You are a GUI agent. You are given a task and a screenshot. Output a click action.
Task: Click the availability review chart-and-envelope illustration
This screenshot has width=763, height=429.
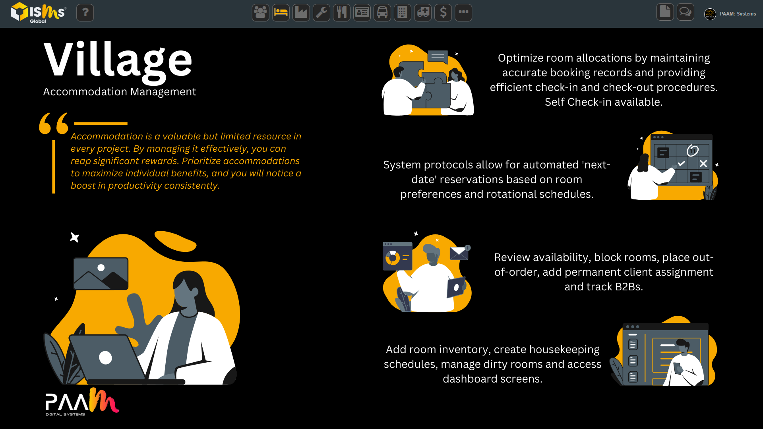427,272
